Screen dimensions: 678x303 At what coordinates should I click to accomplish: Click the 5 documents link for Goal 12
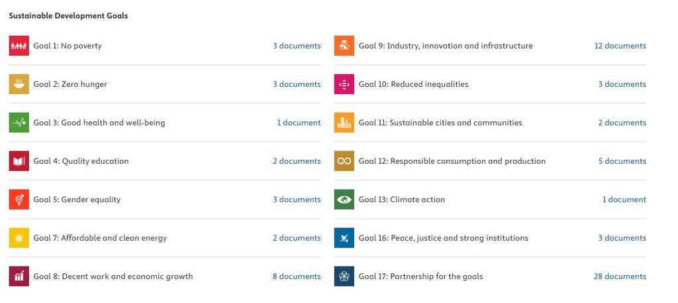[x=622, y=161]
